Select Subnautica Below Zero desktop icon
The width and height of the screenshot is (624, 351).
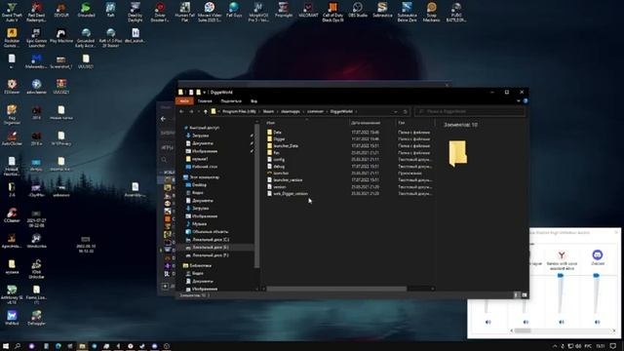(407, 12)
